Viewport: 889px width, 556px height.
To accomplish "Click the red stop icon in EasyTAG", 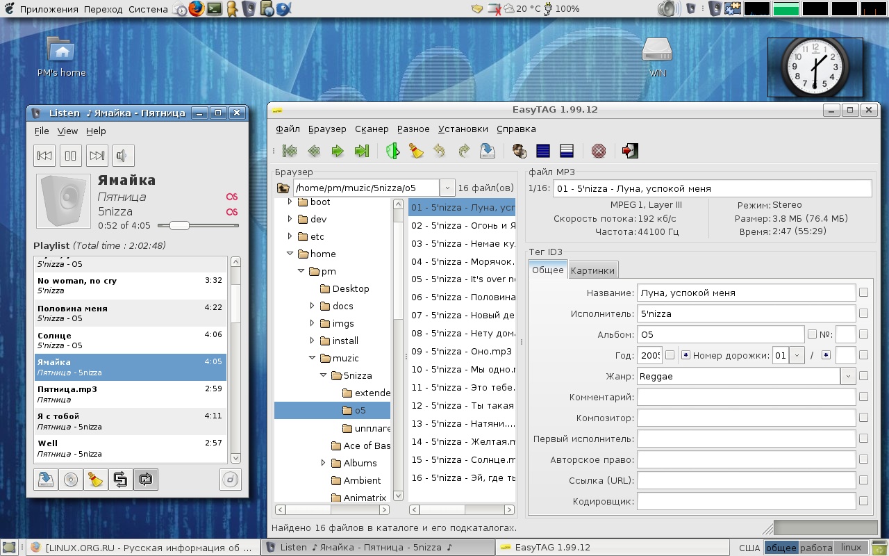I will point(599,151).
